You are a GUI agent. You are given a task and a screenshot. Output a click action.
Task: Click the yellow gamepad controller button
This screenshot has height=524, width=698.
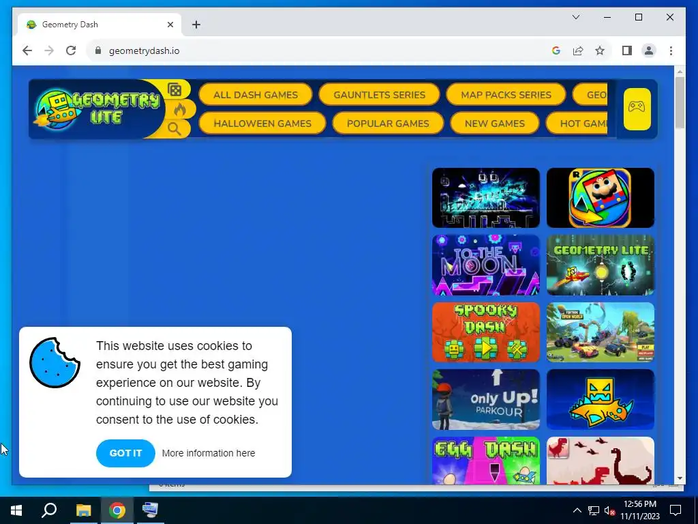(x=637, y=108)
